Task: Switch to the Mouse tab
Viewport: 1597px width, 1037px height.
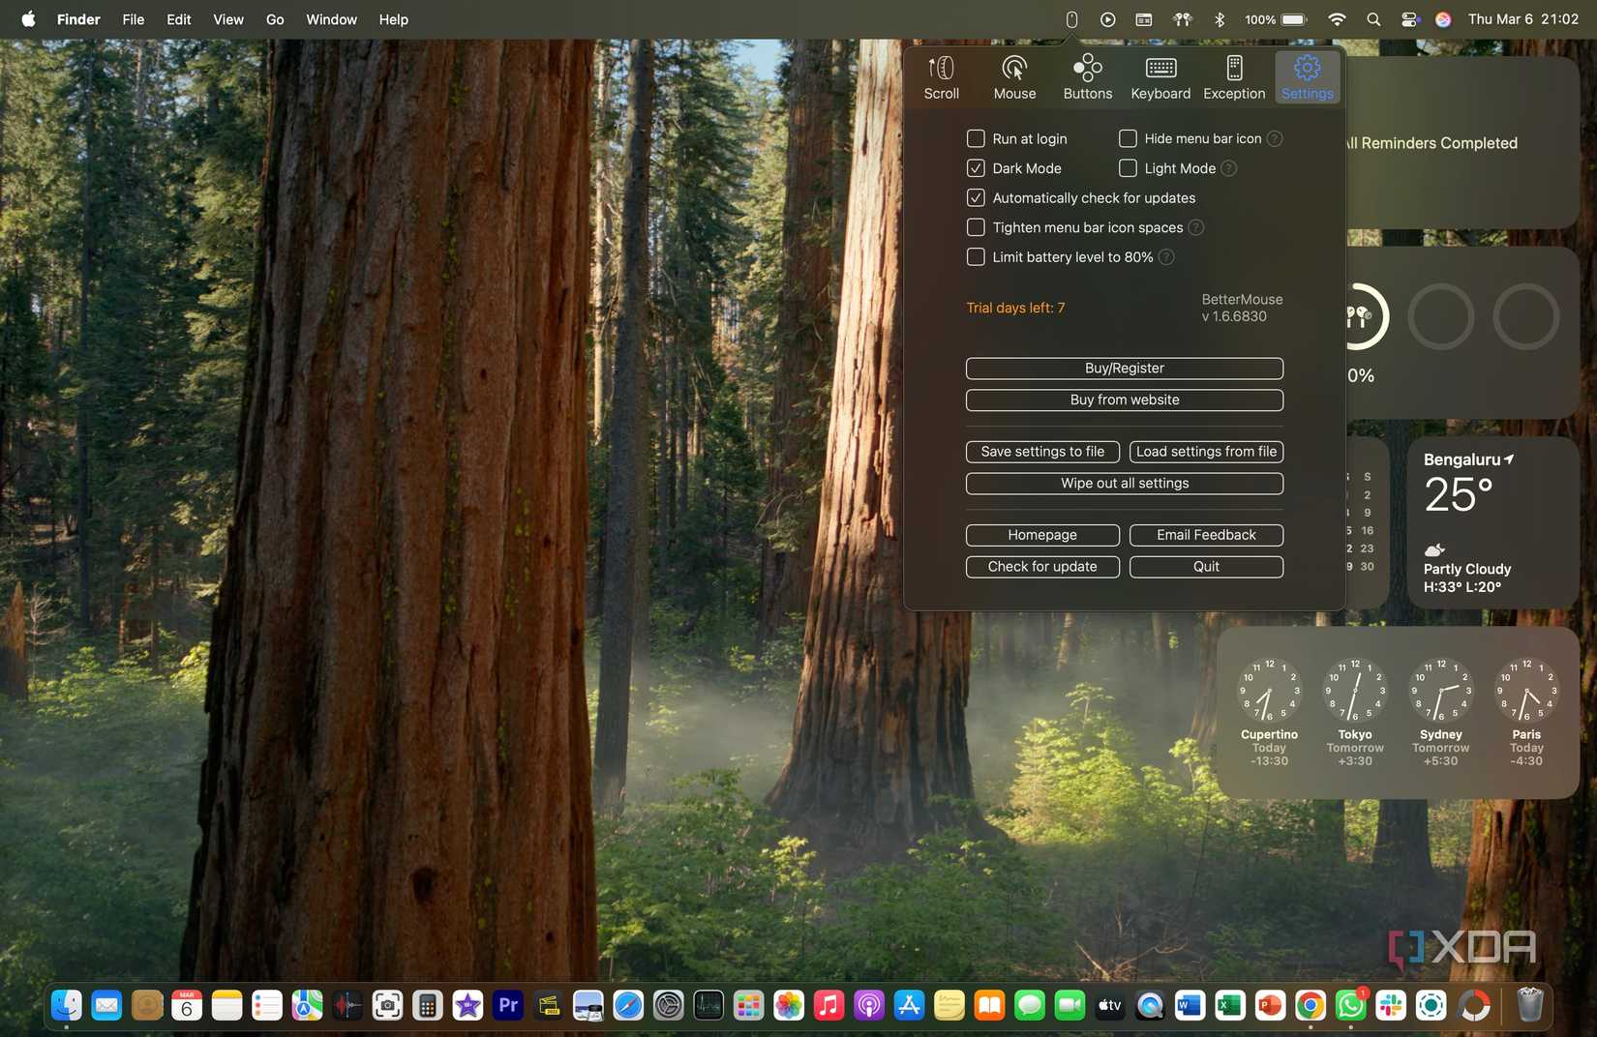Action: click(x=1014, y=77)
